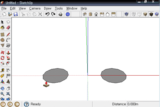Select the Arc tool

pyautogui.click(x=8, y=40)
